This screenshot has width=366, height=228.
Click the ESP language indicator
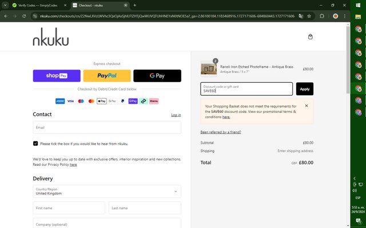point(358,198)
